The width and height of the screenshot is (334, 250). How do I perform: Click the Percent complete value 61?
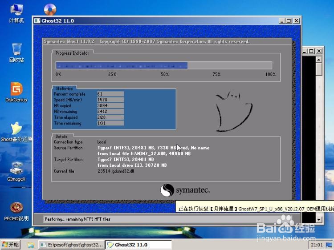click(x=110, y=94)
